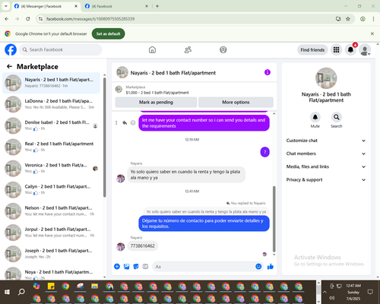
Task: Reload the page in Chrome
Action: click(x=28, y=19)
